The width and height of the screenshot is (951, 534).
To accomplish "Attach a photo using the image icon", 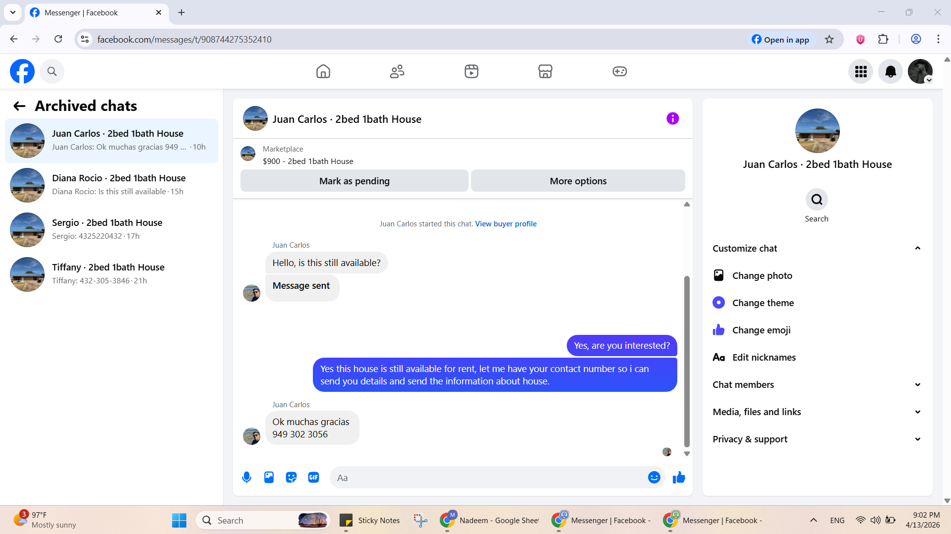I will point(269,477).
